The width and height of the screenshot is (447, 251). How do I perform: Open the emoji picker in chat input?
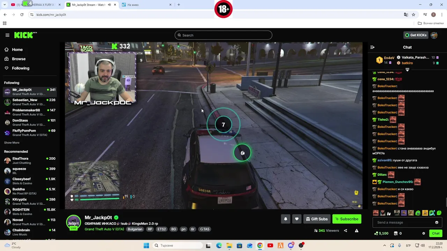pyautogui.click(x=437, y=222)
